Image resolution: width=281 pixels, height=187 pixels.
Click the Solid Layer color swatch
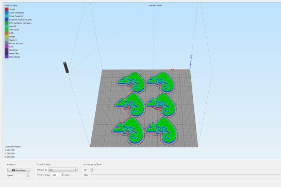tap(7, 30)
